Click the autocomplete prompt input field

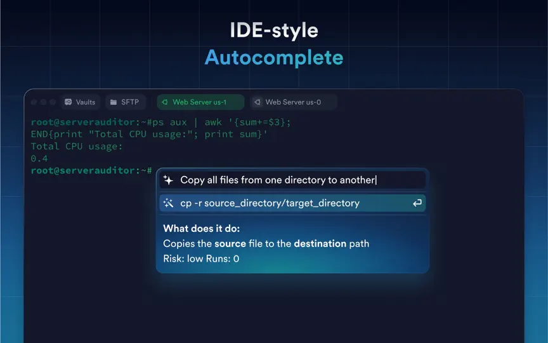pyautogui.click(x=292, y=180)
